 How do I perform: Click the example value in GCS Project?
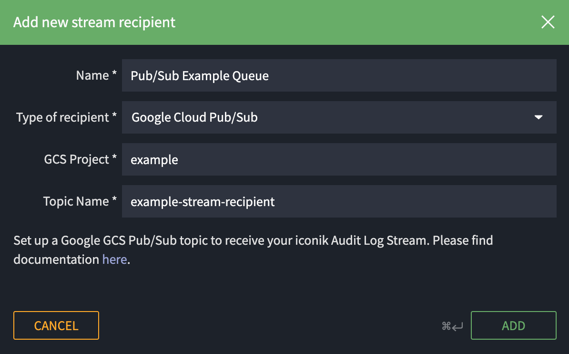click(154, 160)
